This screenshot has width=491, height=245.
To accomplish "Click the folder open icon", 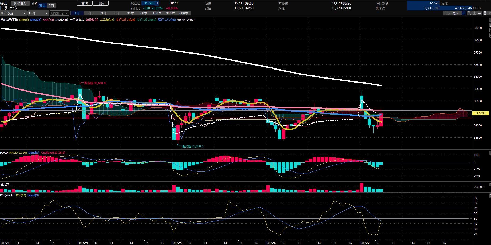I will (x=490, y=13).
